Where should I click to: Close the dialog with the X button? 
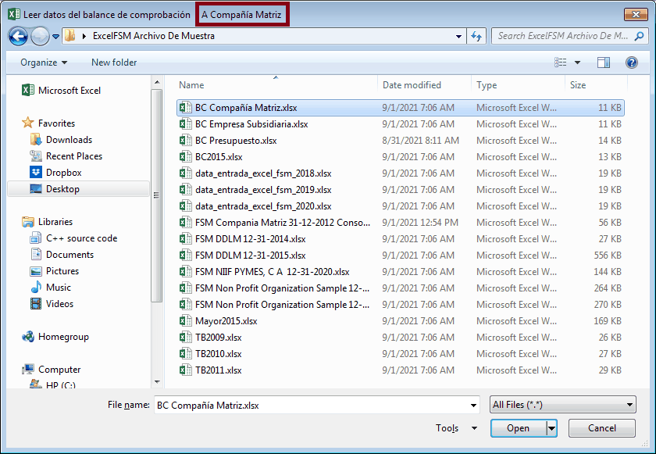[x=636, y=14]
